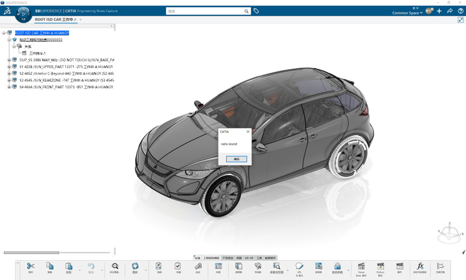
Task: Click the Paste clipboard icon
Action: (x=69, y=266)
